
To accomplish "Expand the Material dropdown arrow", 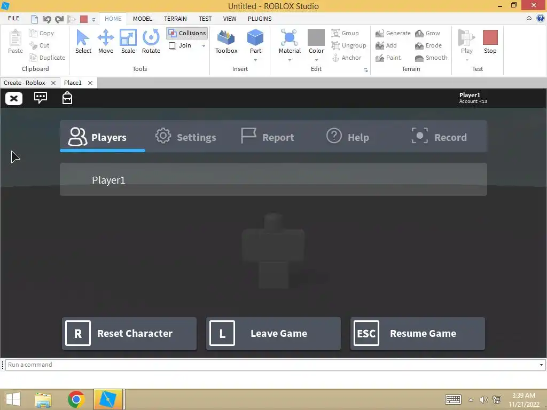I will 289,60.
